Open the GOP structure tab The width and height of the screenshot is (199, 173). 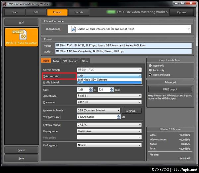pos(70,61)
